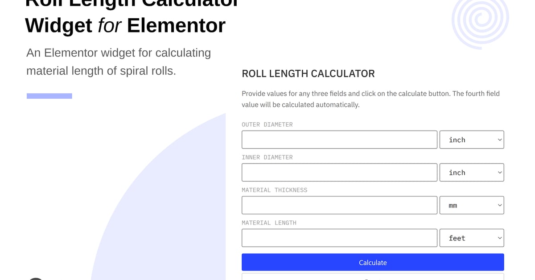
Task: Click the calculator instructions text
Action: pos(370,99)
